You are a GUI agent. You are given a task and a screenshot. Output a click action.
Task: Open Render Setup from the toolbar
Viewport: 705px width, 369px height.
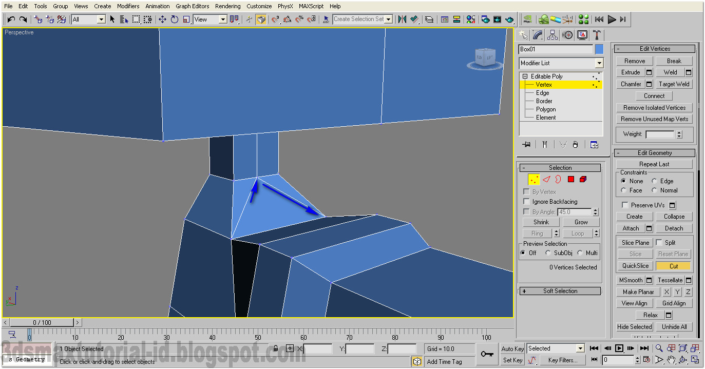485,19
